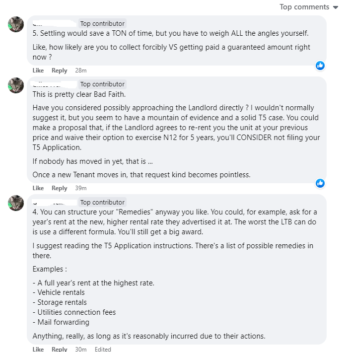The image size is (347, 352).
Task: Click the 39m timestamp link
Action: click(x=81, y=188)
